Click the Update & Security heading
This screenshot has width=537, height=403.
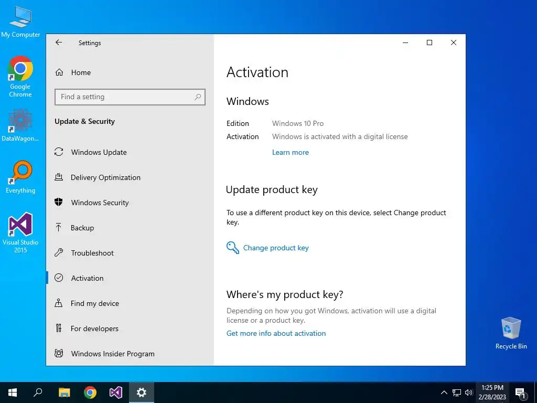(84, 121)
